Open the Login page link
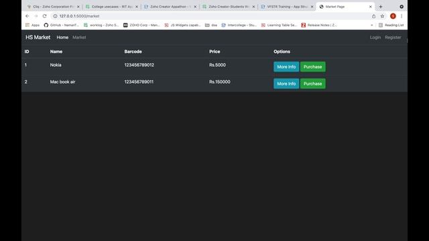Viewport: 429px width, 241px height. tap(375, 37)
